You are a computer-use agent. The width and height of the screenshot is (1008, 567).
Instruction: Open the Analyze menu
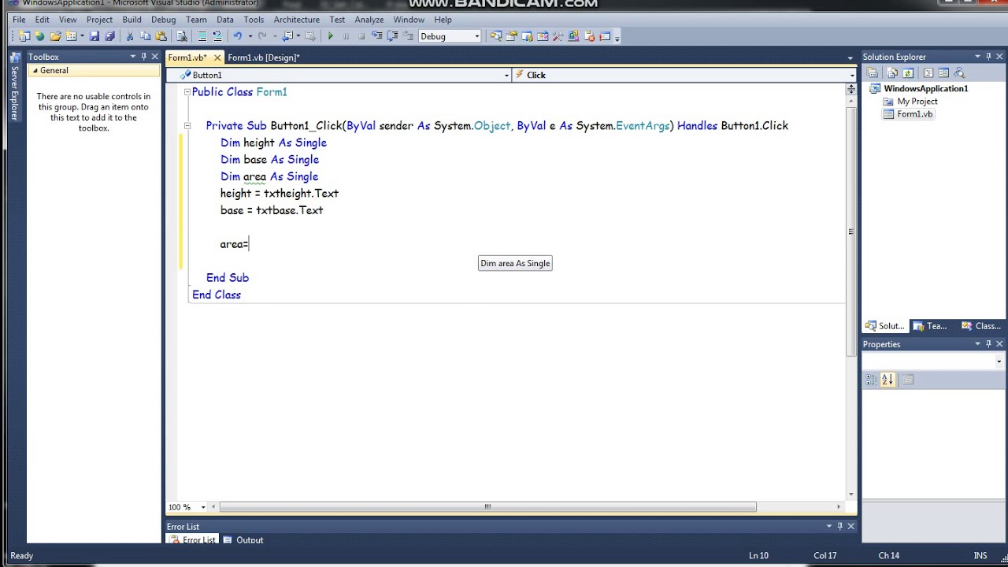coord(369,20)
